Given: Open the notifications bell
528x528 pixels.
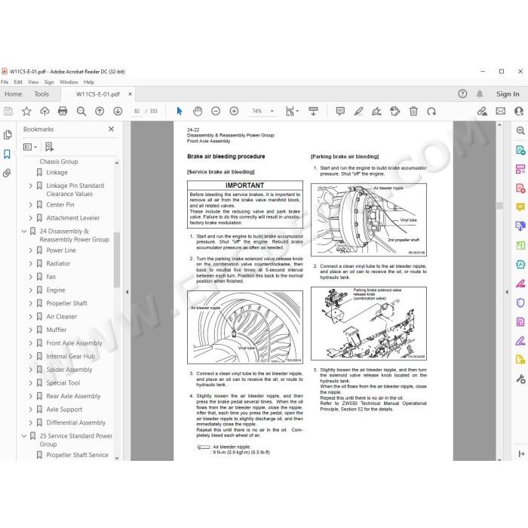Looking at the screenshot, I should pos(480,94).
